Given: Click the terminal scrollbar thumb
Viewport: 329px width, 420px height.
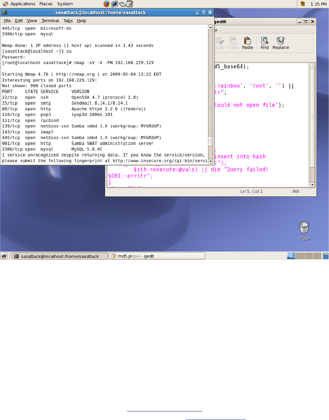Looking at the screenshot, I should [210, 141].
